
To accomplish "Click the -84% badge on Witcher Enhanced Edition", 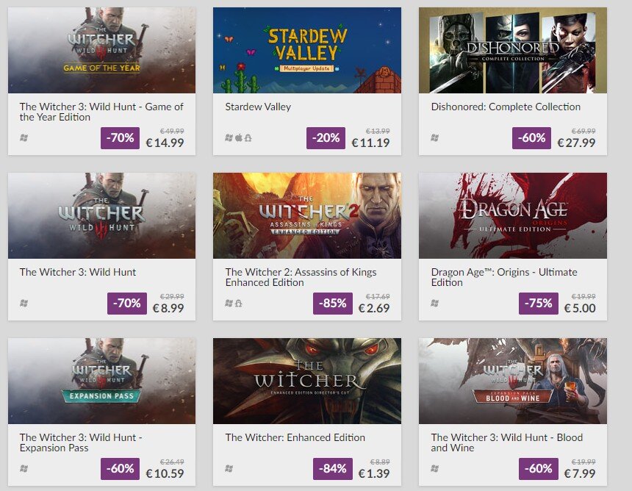I will tap(332, 469).
